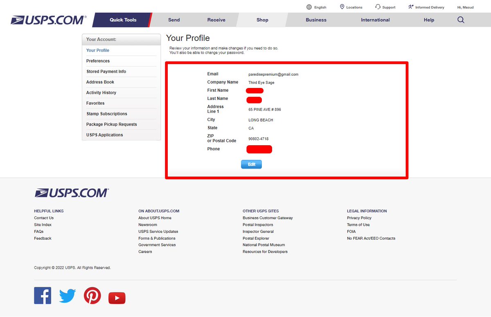Image resolution: width=491 pixels, height=317 pixels.
Task: Click the company name Third Eye Sage
Action: tap(261, 83)
